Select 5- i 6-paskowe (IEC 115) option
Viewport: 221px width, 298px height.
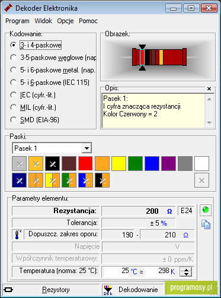pos(50,83)
